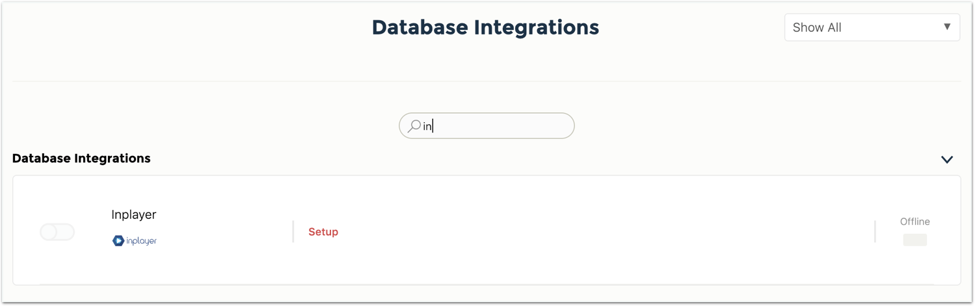Select the Inplayer integration card row
The width and height of the screenshot is (975, 306).
click(x=487, y=230)
